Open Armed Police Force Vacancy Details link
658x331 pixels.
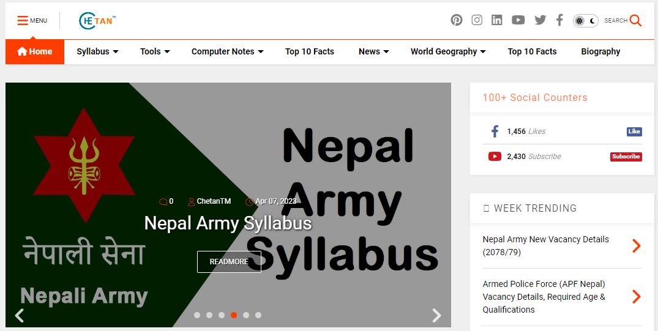point(544,297)
